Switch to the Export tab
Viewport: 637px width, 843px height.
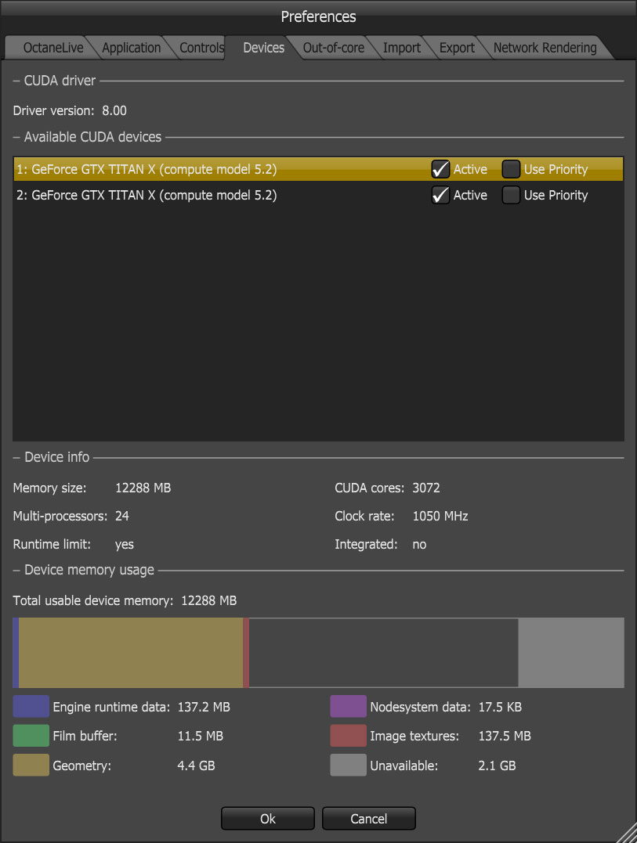[457, 48]
